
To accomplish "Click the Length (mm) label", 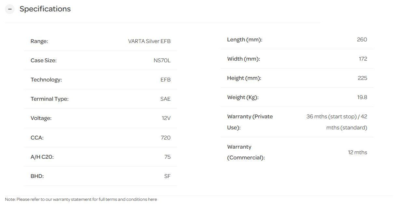I will tap(244, 40).
